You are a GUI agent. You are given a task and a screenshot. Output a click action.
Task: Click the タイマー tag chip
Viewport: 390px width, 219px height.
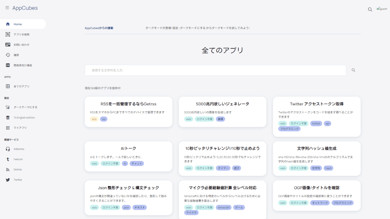pos(223,168)
